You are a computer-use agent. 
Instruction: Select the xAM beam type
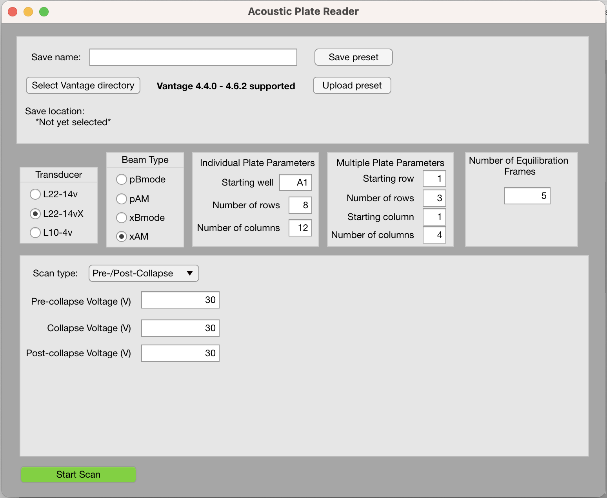pyautogui.click(x=122, y=236)
